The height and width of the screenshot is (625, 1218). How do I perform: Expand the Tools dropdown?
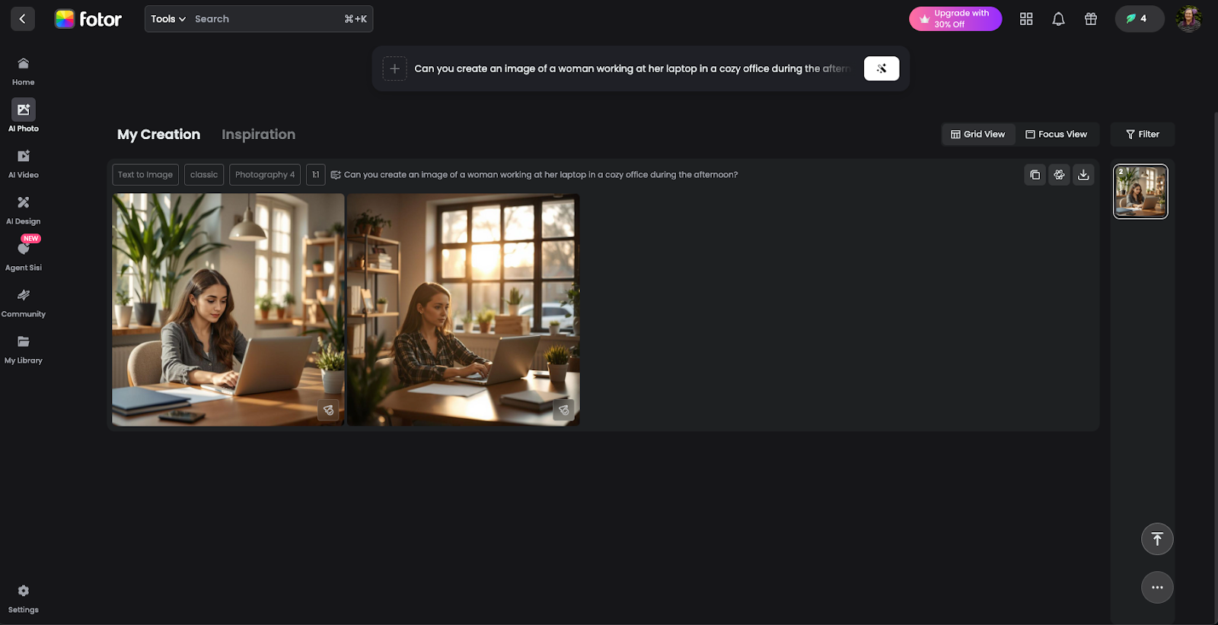tap(168, 19)
